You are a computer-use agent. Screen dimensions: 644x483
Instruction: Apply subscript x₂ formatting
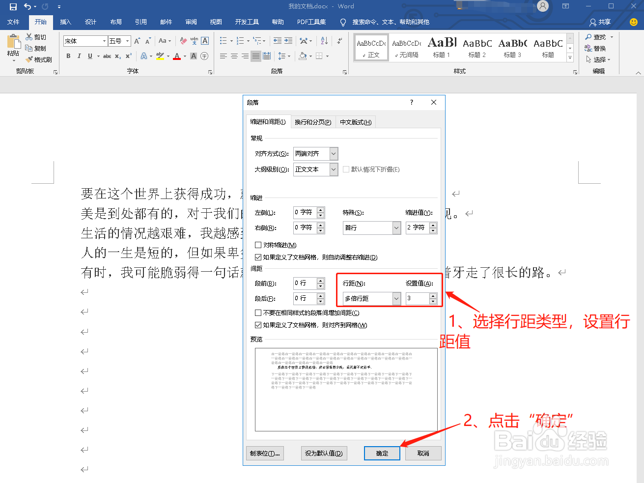point(118,56)
